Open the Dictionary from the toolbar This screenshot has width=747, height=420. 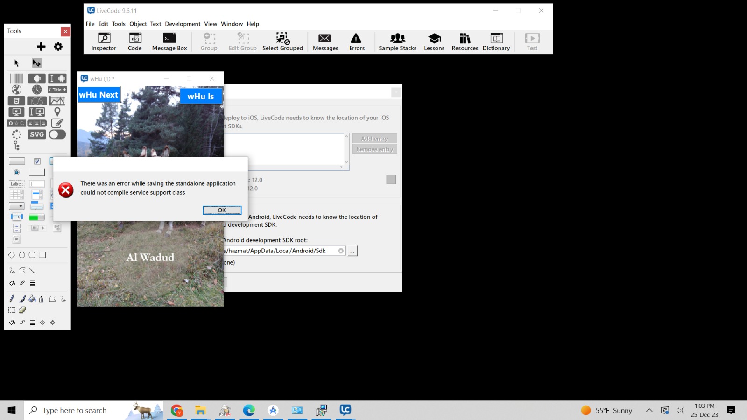(496, 42)
